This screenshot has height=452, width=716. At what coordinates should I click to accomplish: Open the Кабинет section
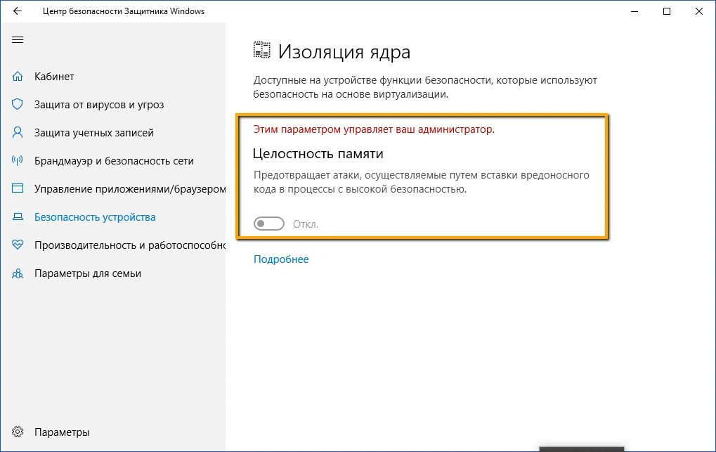tap(54, 77)
